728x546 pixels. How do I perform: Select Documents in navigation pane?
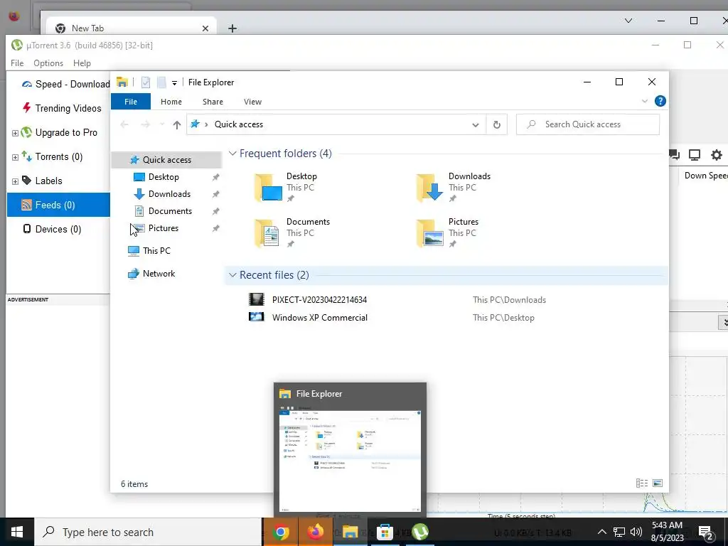[x=170, y=211]
